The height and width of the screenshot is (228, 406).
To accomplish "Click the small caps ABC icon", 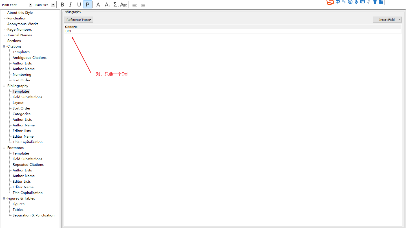I will pyautogui.click(x=123, y=5).
